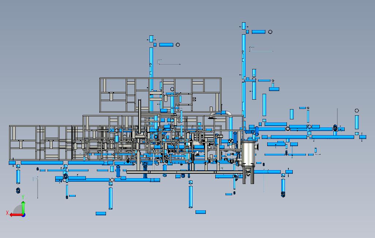Select the long gray base beam under the skid
375x238 pixels.
click(184, 172)
